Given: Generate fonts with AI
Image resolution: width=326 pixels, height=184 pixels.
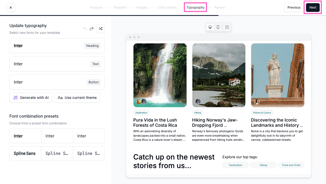Looking at the screenshot, I should (x=31, y=98).
